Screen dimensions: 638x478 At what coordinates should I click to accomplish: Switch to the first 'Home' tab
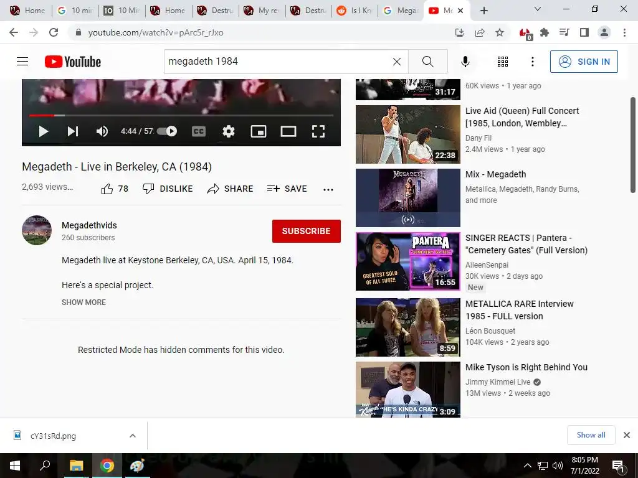[27, 11]
